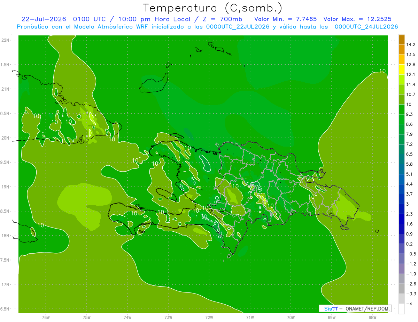418x322 pixels.
Task: Select the pressure level text "Z = 700mb"
Action: (222, 19)
